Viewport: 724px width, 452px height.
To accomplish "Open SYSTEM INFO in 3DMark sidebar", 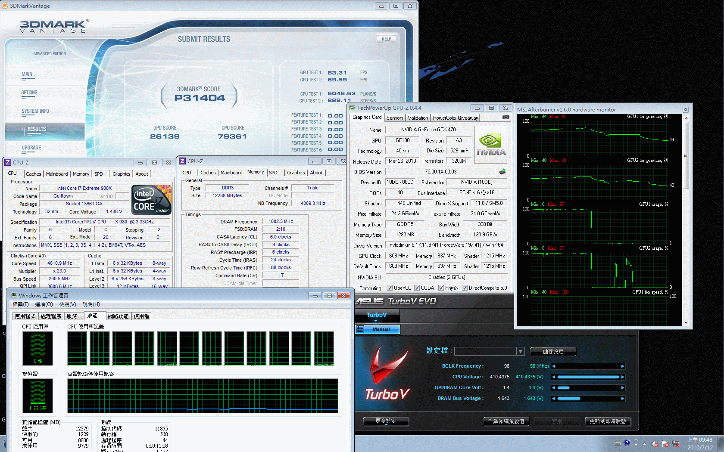I will (35, 111).
